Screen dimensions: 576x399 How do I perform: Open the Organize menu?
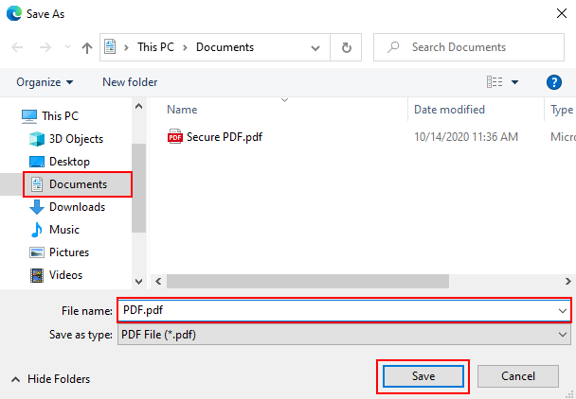point(45,82)
